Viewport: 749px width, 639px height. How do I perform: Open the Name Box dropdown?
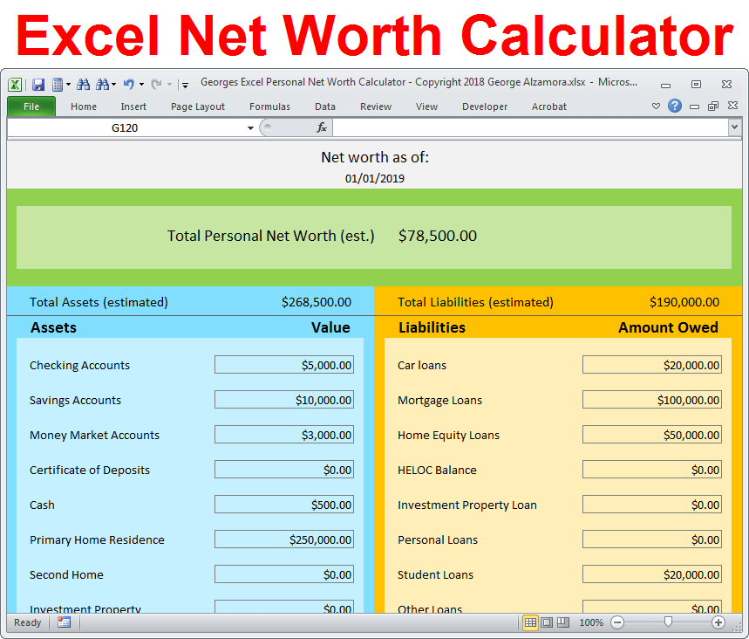pyautogui.click(x=250, y=127)
